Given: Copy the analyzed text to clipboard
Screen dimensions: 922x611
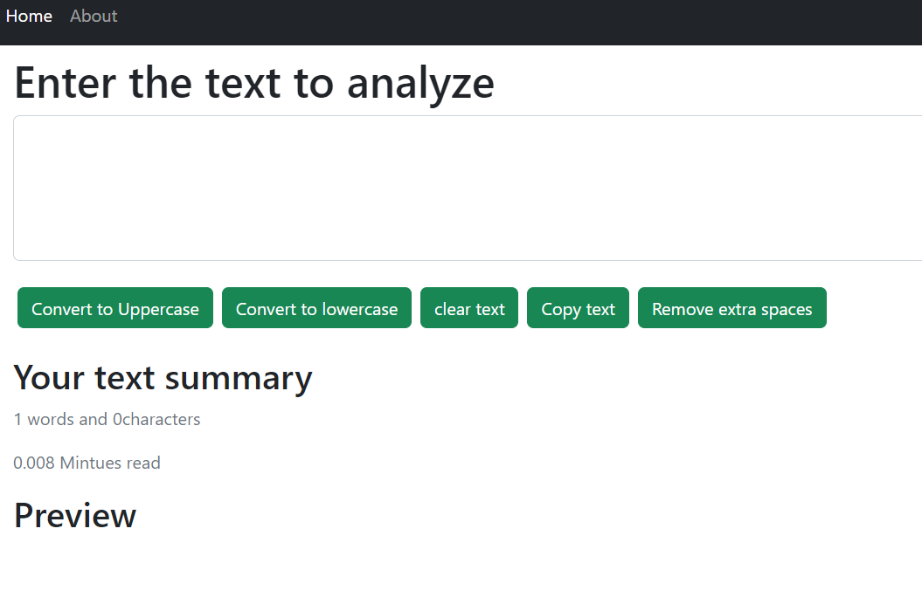Looking at the screenshot, I should coord(578,307).
